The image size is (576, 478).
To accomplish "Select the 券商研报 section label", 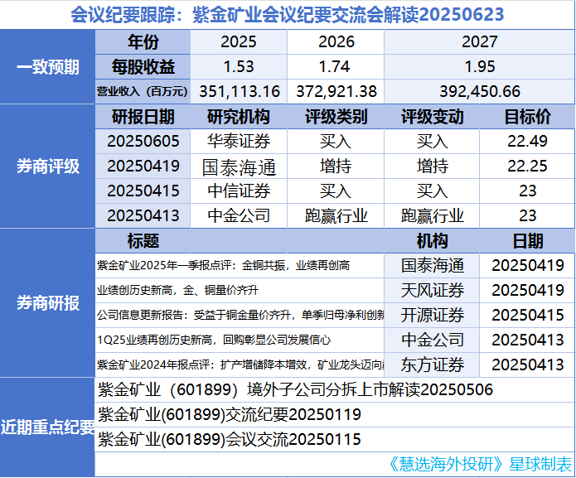I will (48, 303).
